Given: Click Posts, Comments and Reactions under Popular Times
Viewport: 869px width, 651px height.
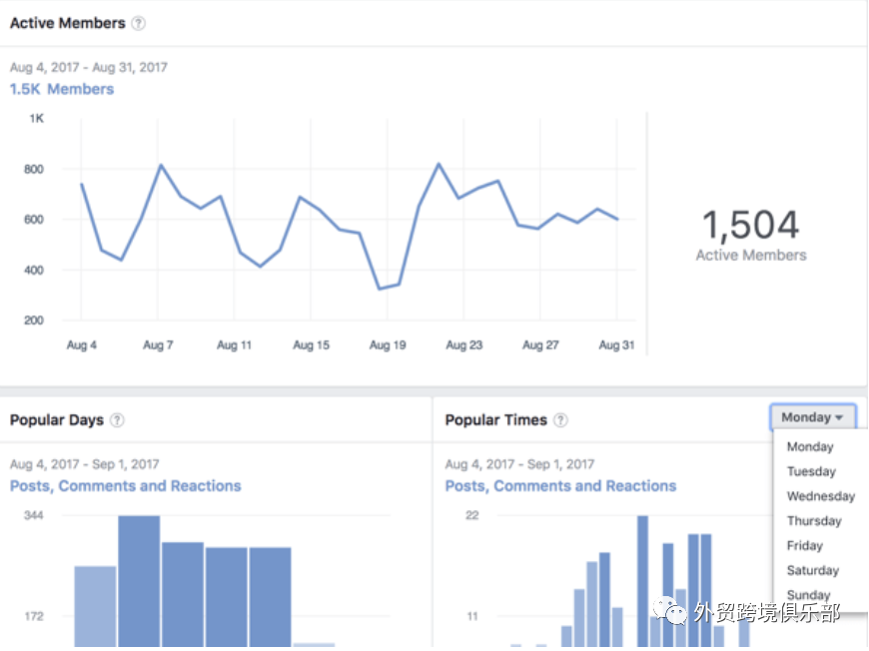Looking at the screenshot, I should point(560,485).
